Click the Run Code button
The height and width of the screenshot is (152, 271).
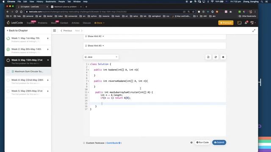point(202,143)
